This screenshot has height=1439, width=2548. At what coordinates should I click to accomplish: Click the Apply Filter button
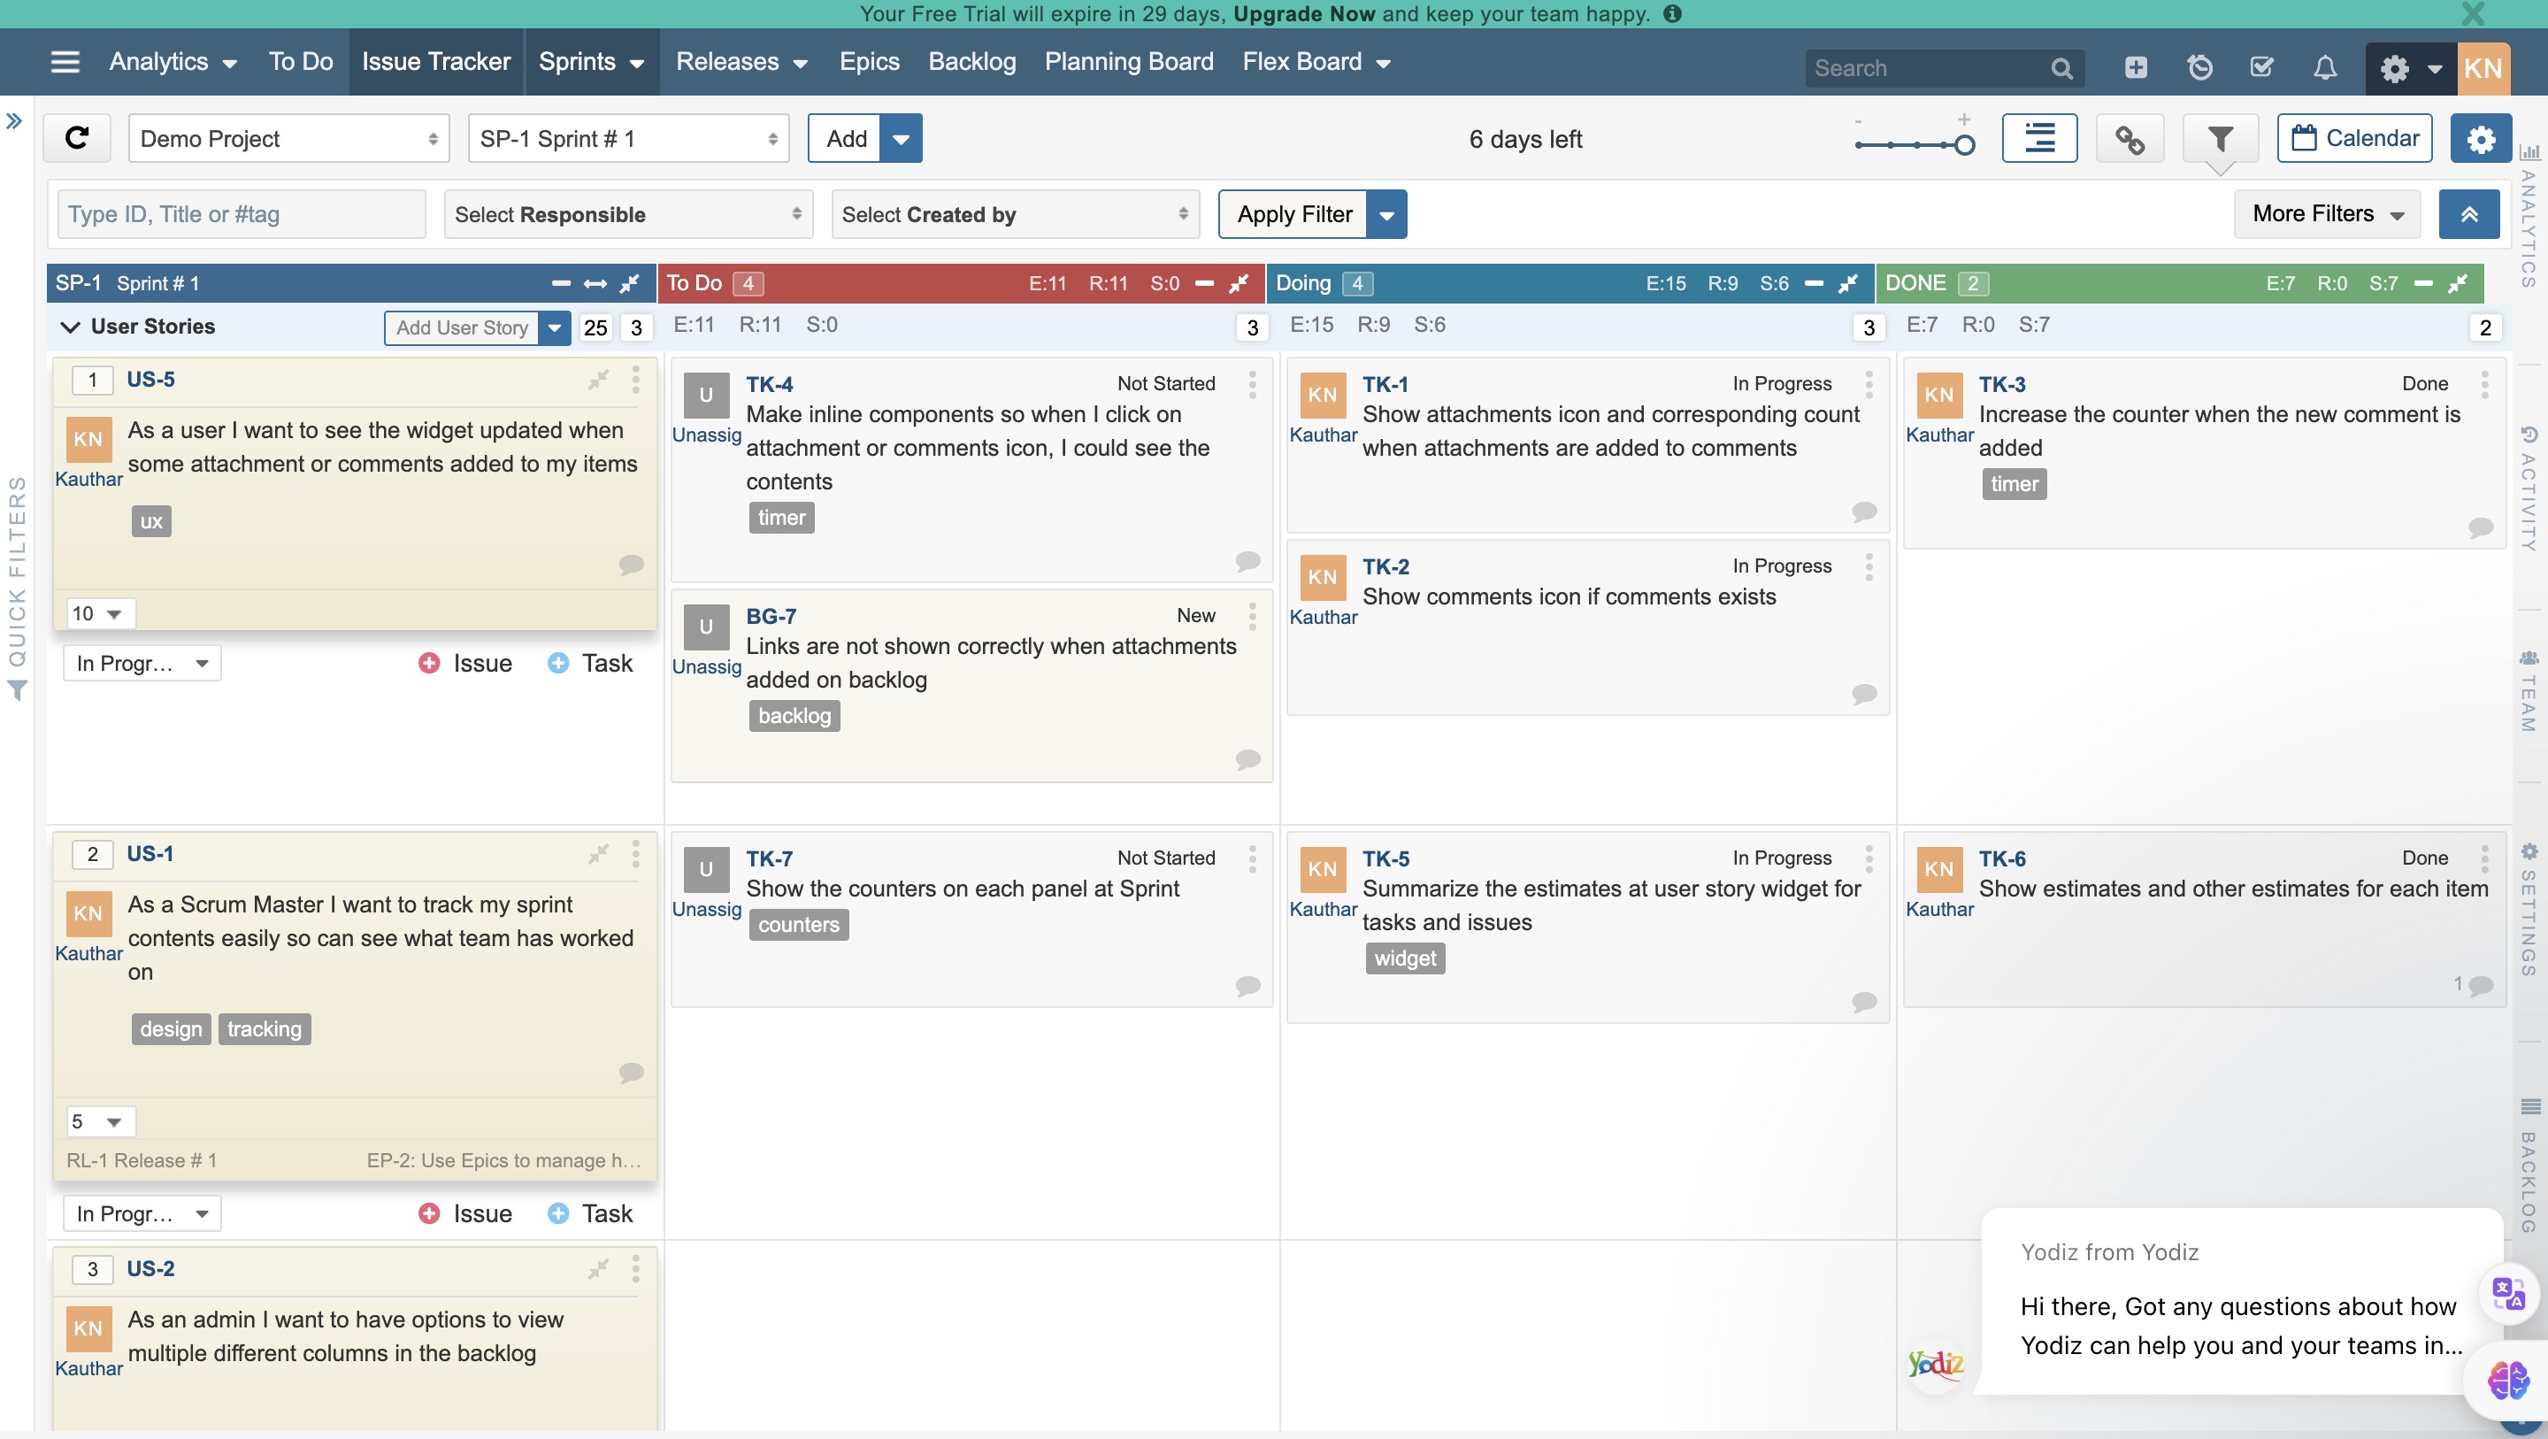pos(1293,215)
